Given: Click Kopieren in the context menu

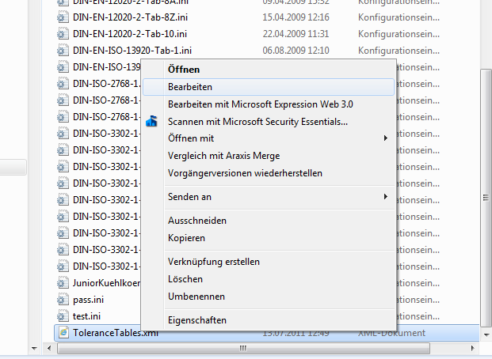Looking at the screenshot, I should 269,238.
